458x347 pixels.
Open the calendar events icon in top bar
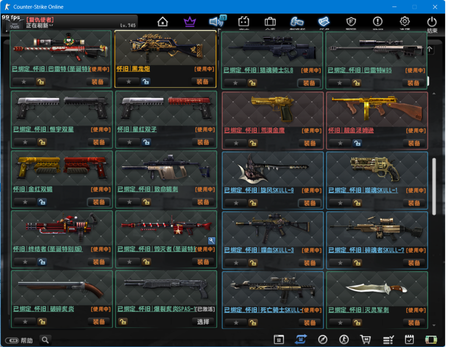tap(243, 22)
